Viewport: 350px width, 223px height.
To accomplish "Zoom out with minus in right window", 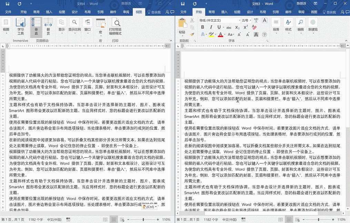I will click(304, 220).
